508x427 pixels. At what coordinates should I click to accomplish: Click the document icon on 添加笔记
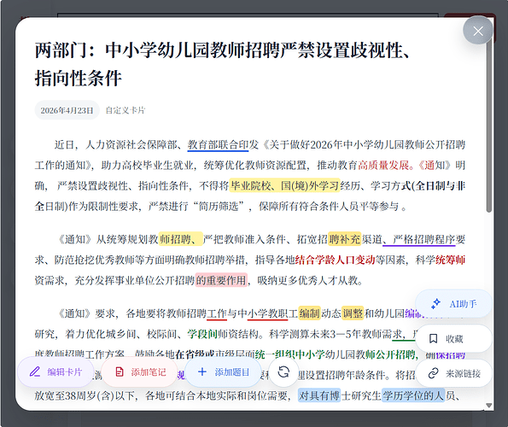(120, 372)
